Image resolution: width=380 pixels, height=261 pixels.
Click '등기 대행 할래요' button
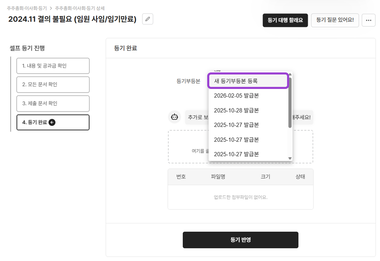point(285,20)
